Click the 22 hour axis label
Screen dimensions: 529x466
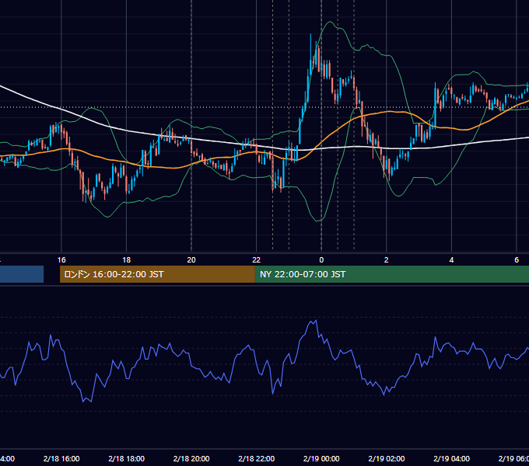click(257, 260)
